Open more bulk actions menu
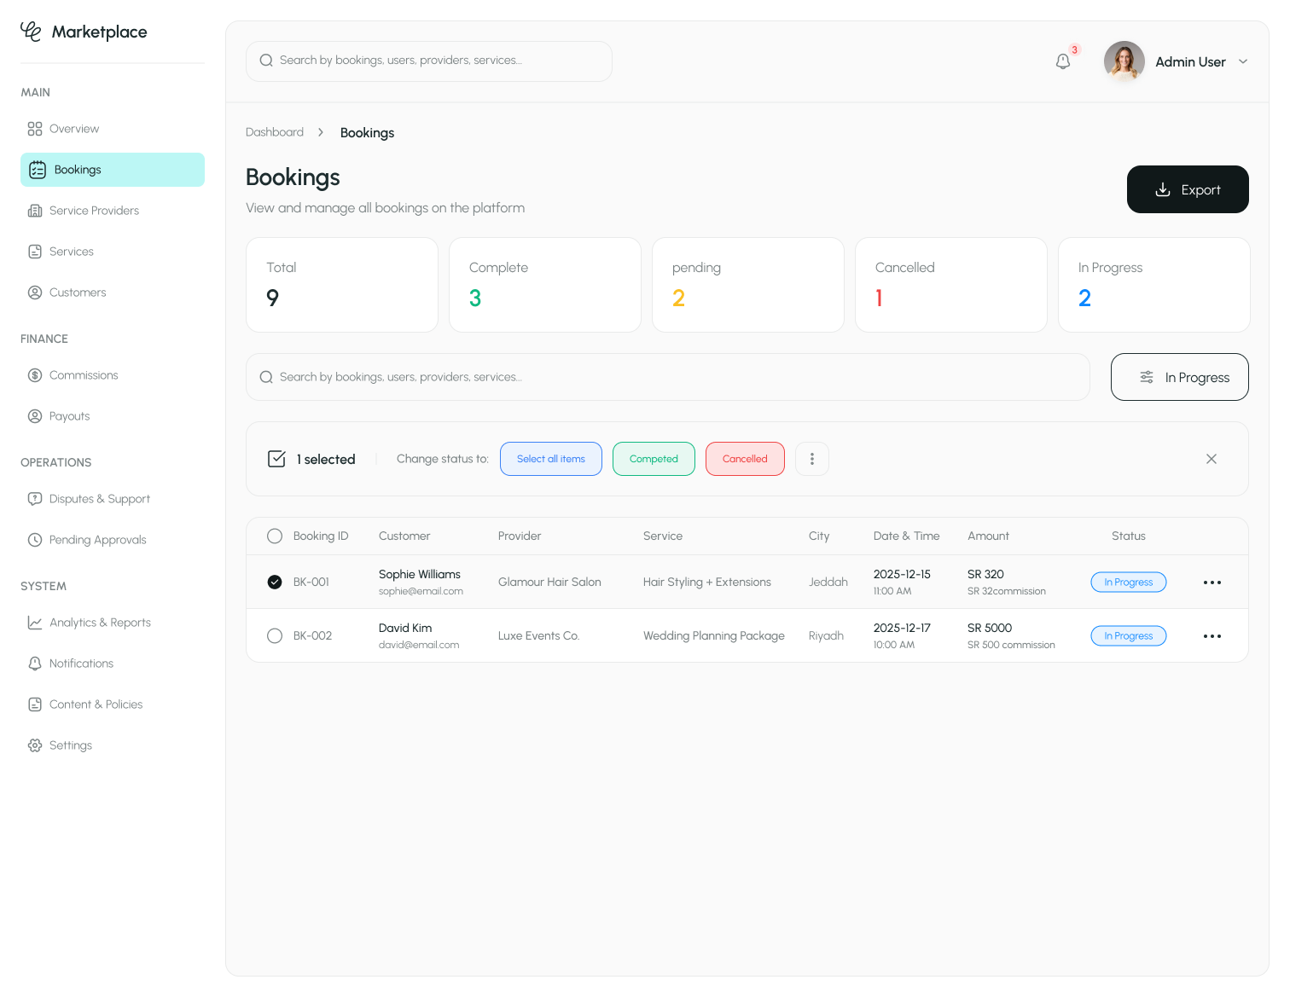This screenshot has width=1290, height=997. tap(812, 459)
